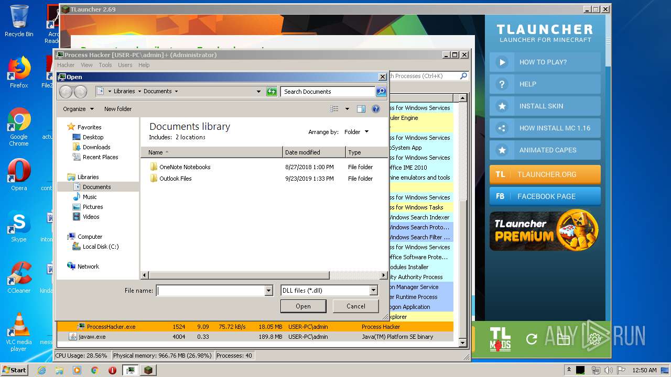
Task: Open the Tools menu in Process Hacker
Action: 105,65
